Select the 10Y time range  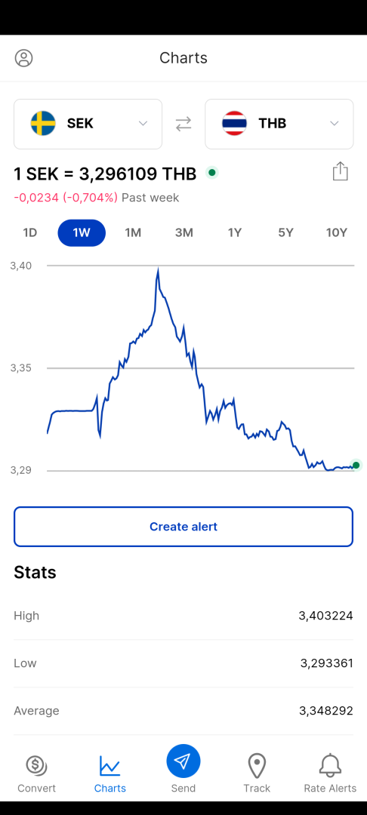(x=336, y=233)
